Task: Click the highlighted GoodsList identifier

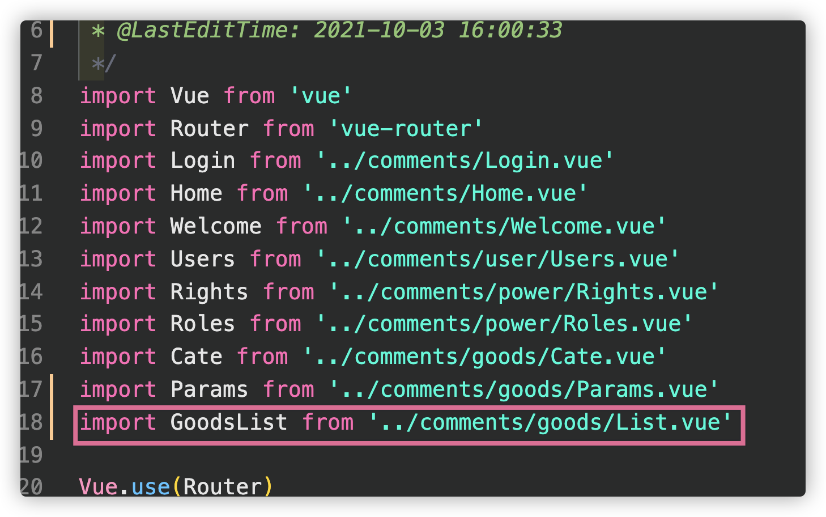Action: (x=229, y=422)
